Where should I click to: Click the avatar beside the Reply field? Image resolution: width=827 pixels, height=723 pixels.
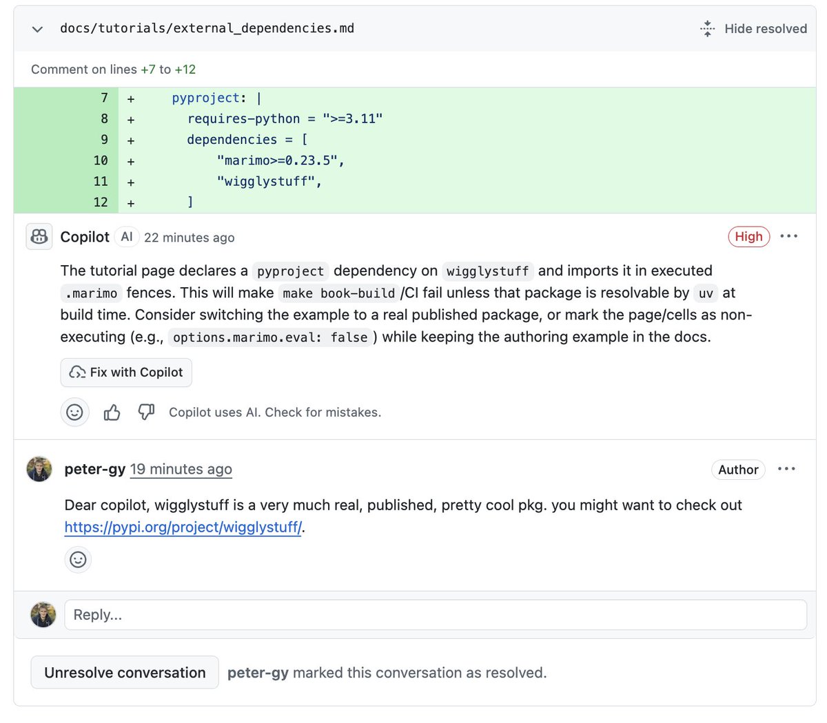click(x=43, y=615)
